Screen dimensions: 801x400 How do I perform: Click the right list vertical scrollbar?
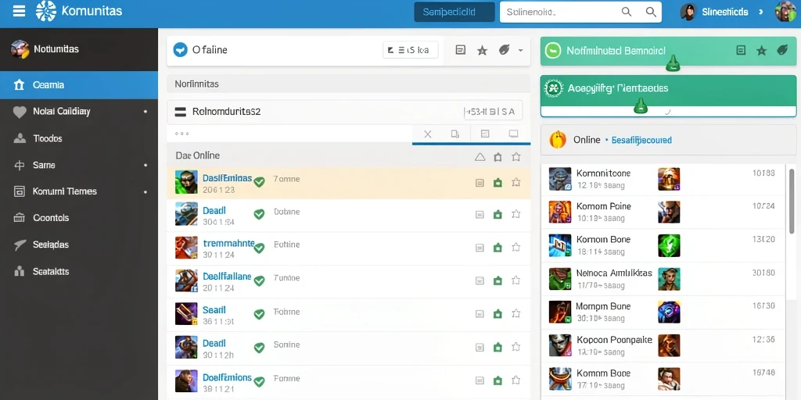click(792, 200)
